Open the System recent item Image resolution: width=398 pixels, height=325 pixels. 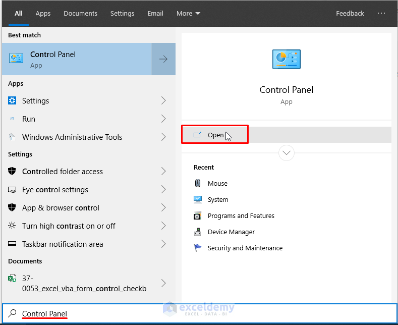pos(218,199)
